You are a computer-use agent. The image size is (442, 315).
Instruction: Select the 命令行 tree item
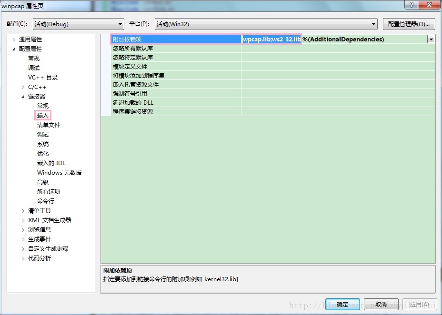pos(46,201)
